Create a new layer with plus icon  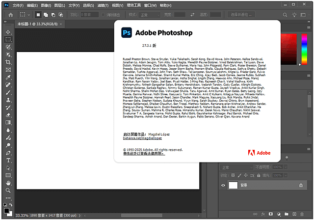coord(294,214)
